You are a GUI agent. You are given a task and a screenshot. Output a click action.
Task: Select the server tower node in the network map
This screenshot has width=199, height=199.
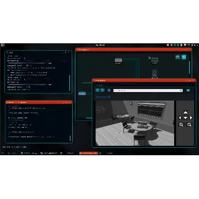pos(154,73)
